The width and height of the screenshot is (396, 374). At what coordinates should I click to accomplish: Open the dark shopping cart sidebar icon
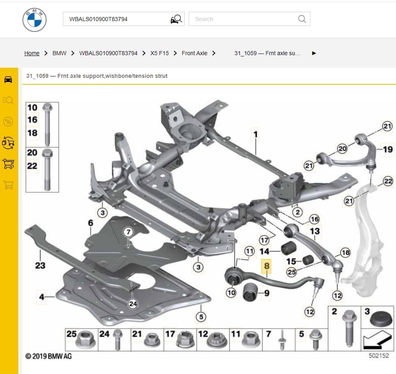[x=8, y=164]
